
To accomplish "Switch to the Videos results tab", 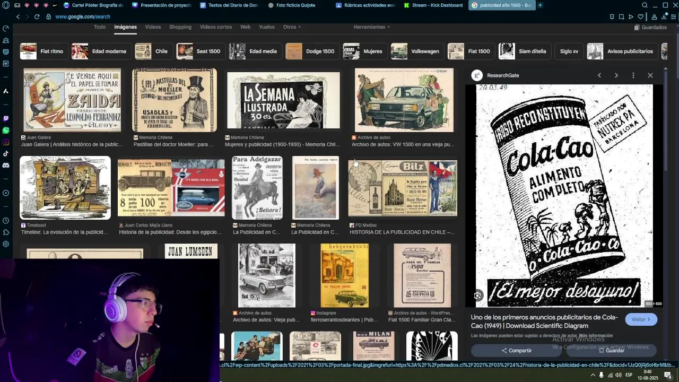I will click(x=153, y=27).
